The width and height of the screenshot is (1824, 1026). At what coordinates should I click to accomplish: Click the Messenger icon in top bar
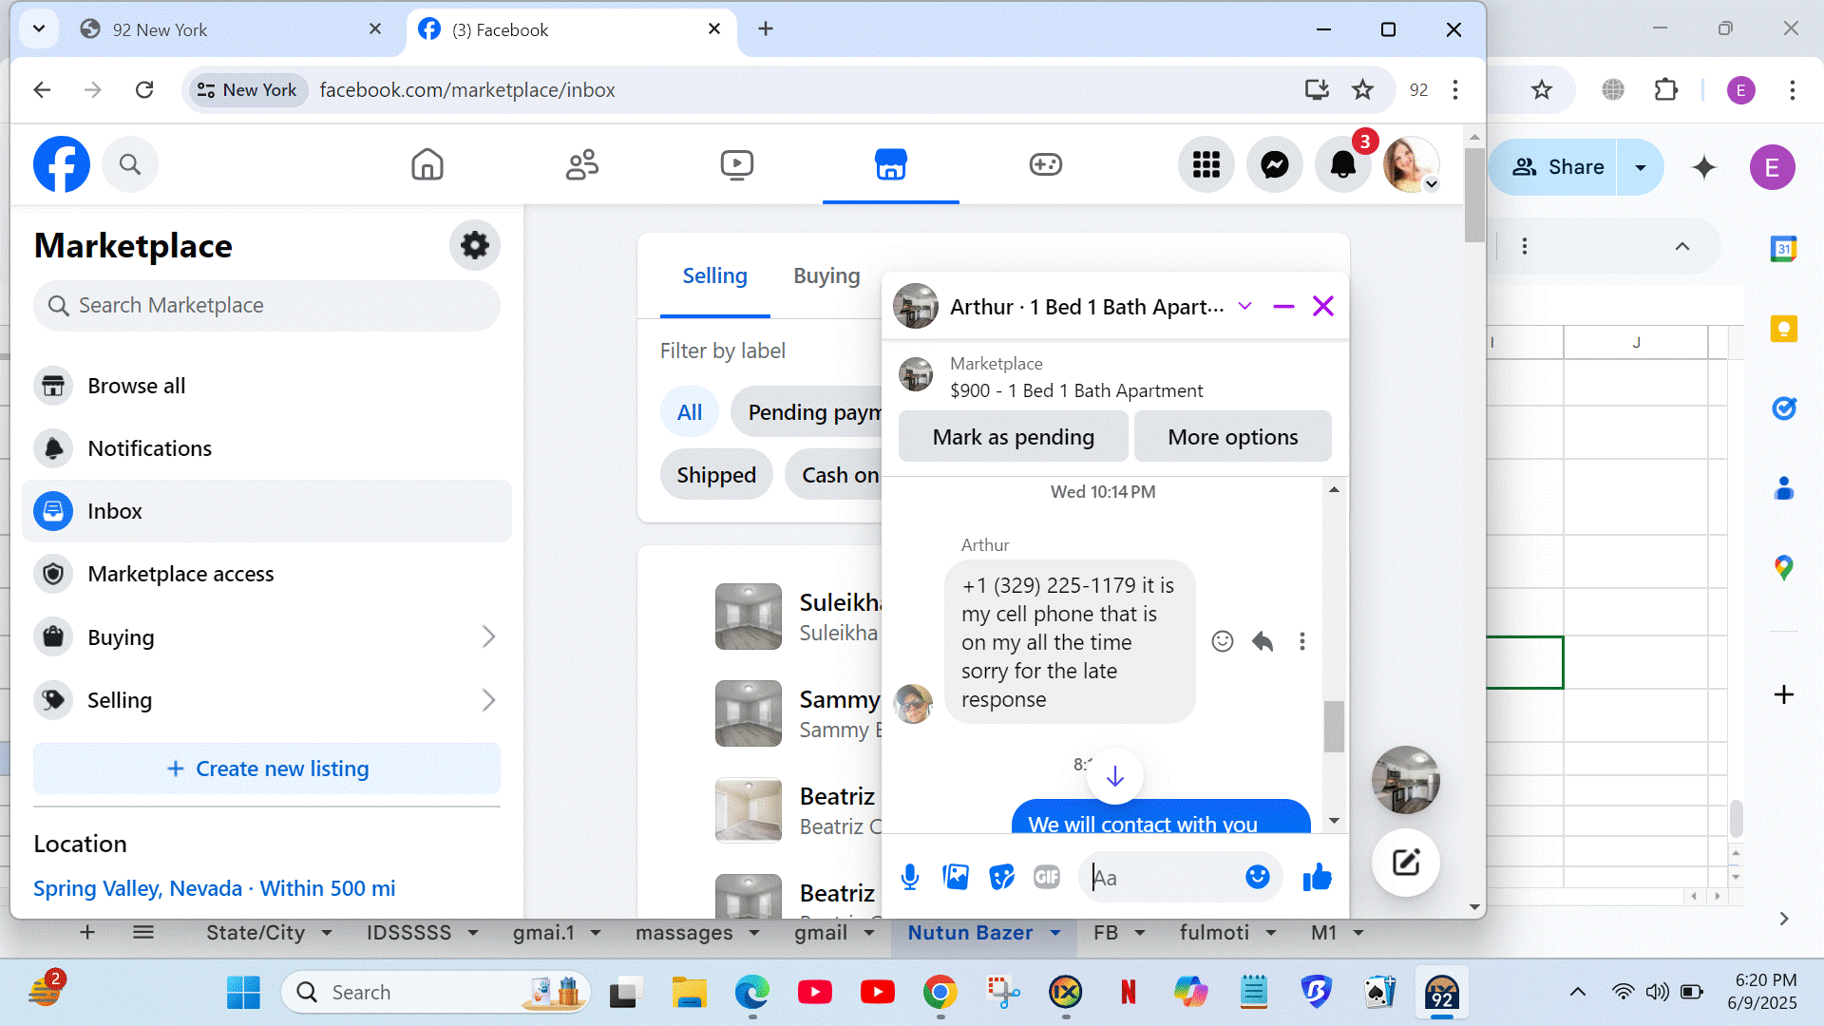[x=1274, y=164]
